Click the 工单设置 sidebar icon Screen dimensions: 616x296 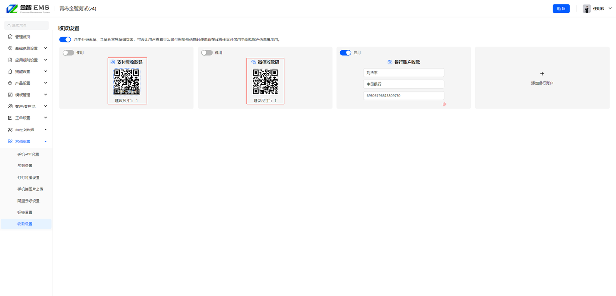(10, 118)
